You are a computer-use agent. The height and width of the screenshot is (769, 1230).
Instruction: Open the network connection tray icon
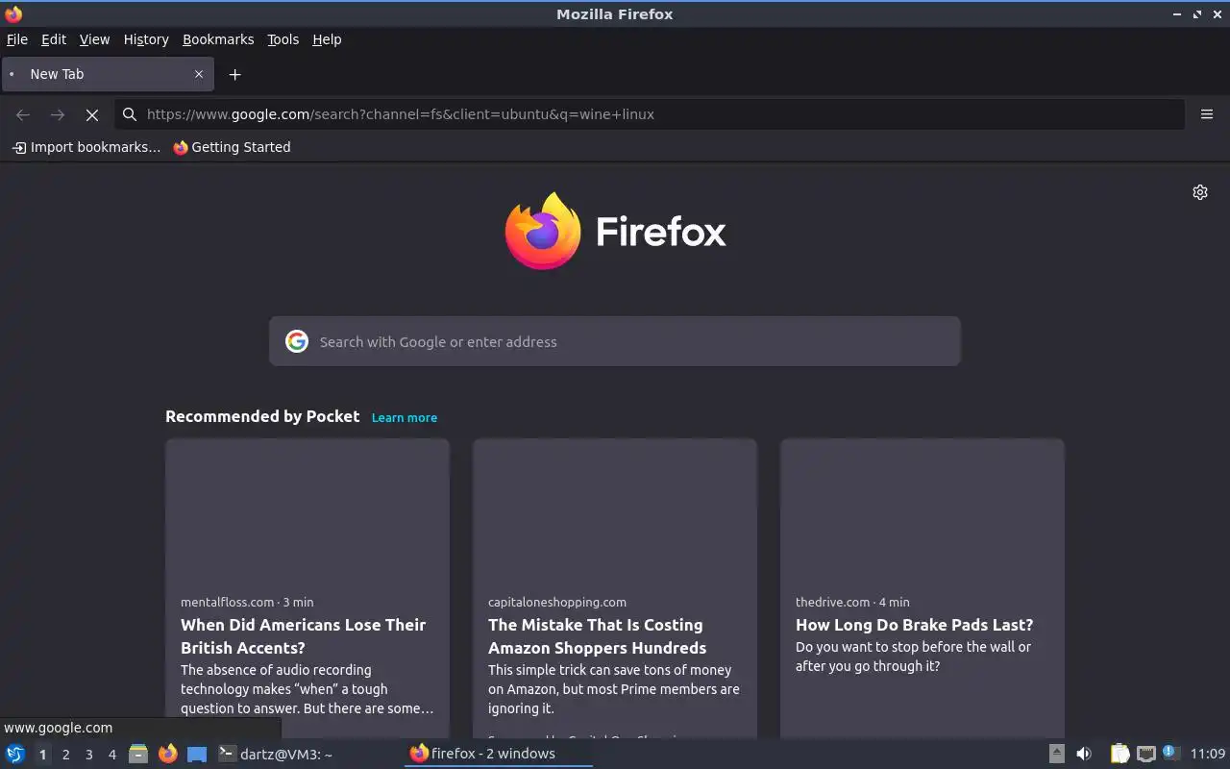[1145, 754]
